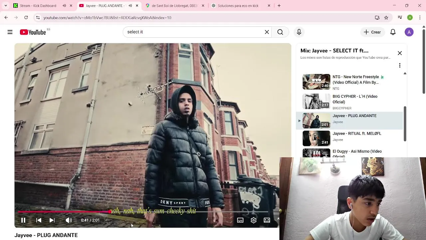Mute audio on Jayvee YouTube tab

pos(130,6)
